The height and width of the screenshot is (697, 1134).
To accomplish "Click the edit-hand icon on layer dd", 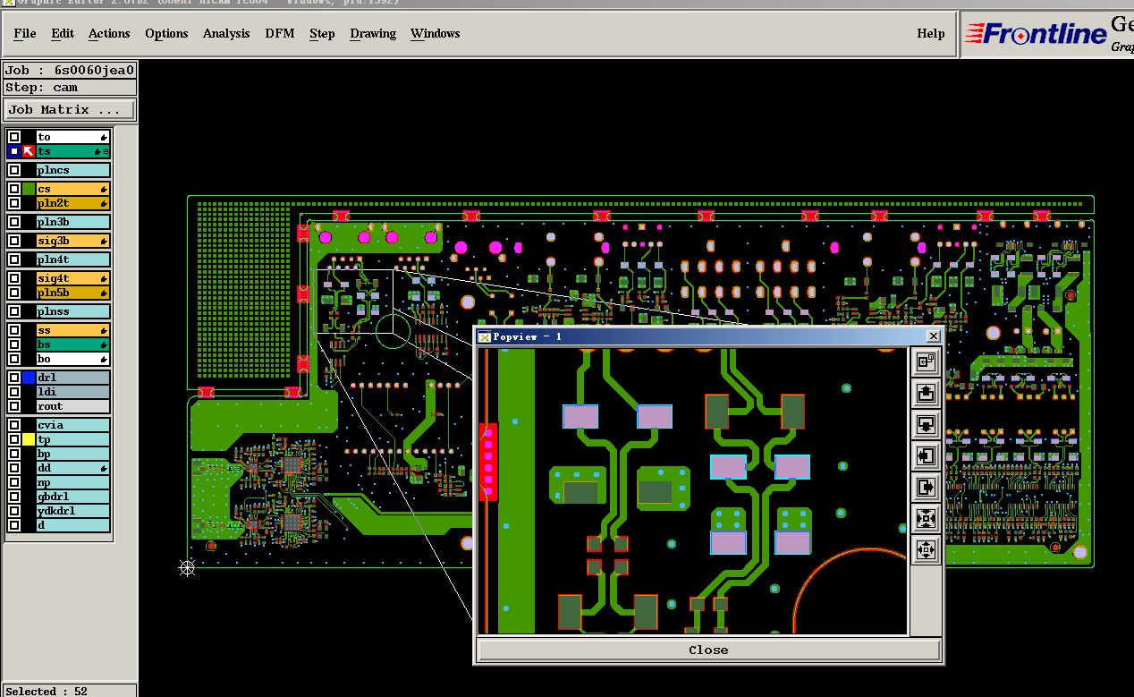I will coord(104,468).
